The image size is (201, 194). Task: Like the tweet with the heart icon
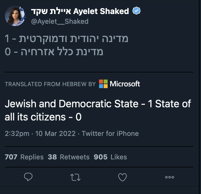pos(122,177)
